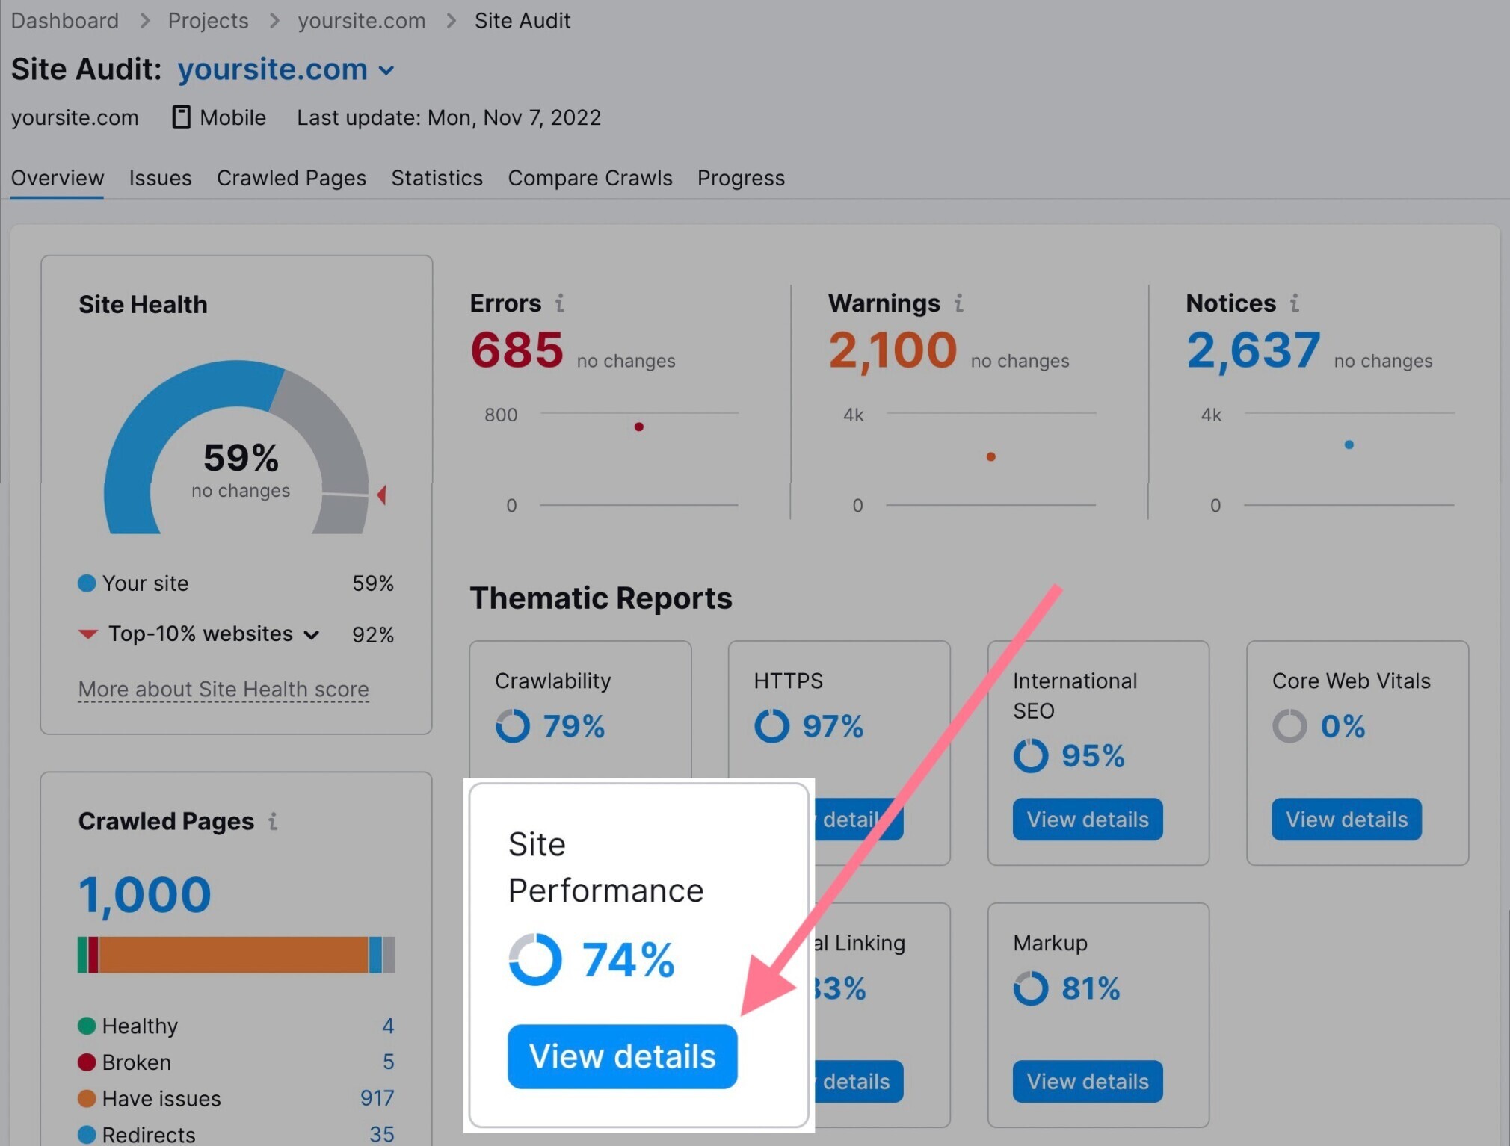Click the Site Health score icon
Viewport: 1510px width, 1146px height.
pos(238,456)
